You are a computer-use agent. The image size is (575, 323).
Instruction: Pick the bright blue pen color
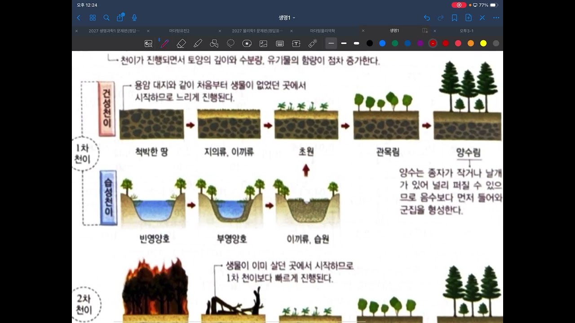click(x=382, y=44)
